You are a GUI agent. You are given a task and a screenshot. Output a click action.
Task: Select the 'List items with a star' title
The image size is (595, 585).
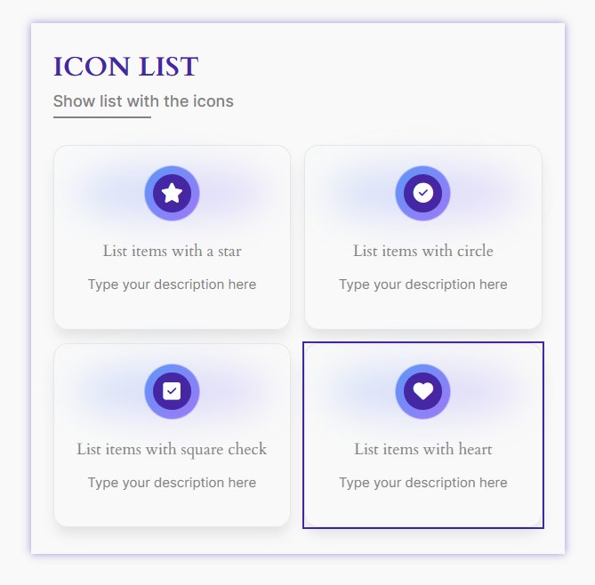(x=172, y=251)
